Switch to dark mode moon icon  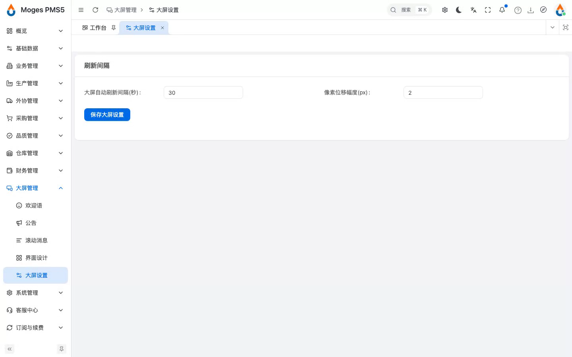[x=459, y=10]
